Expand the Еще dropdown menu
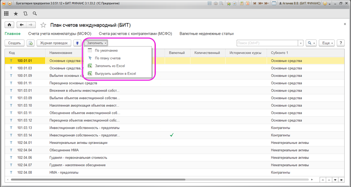This screenshot has height=187, width=351. pos(327,43)
